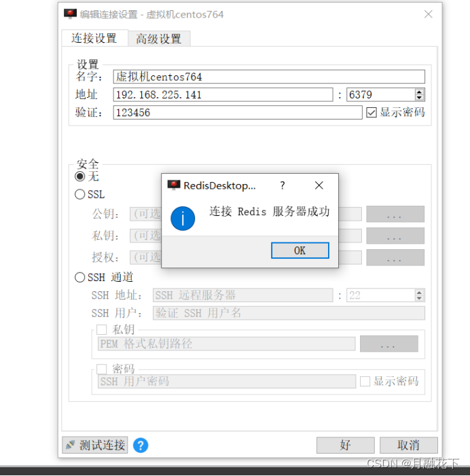This screenshot has height=476, width=470.
Task: Click the blue info icon in the dialog
Action: pos(183,219)
